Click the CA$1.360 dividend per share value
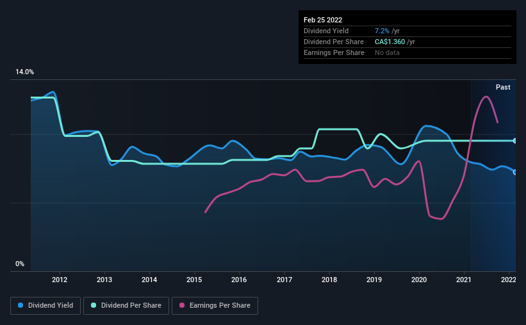 pyautogui.click(x=390, y=42)
